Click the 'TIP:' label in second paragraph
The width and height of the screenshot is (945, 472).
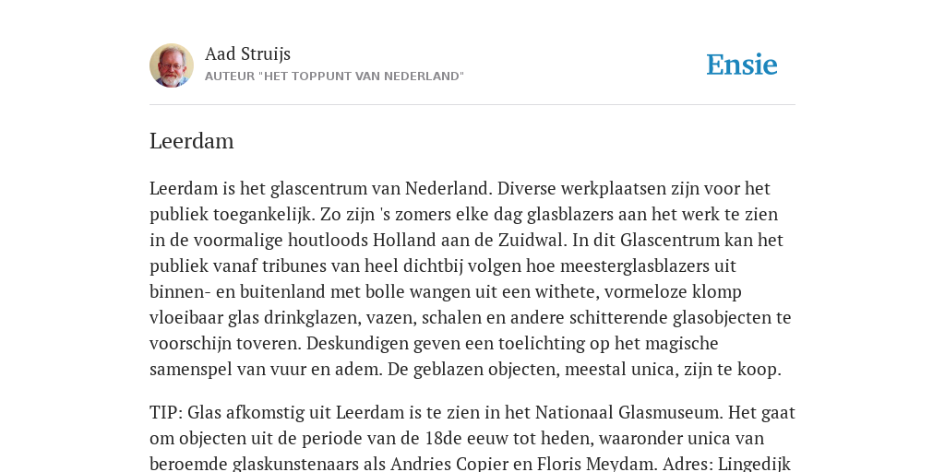[x=166, y=412]
